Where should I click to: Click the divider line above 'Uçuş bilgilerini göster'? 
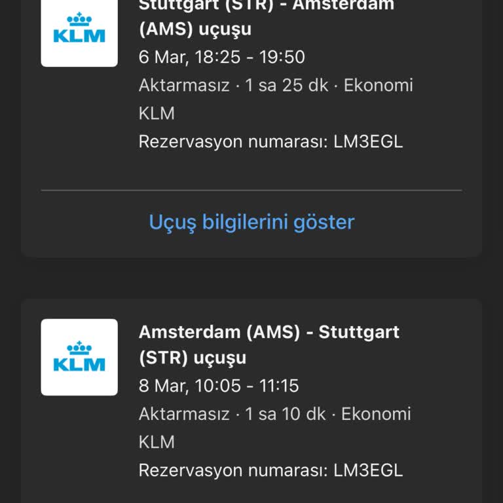click(x=251, y=191)
